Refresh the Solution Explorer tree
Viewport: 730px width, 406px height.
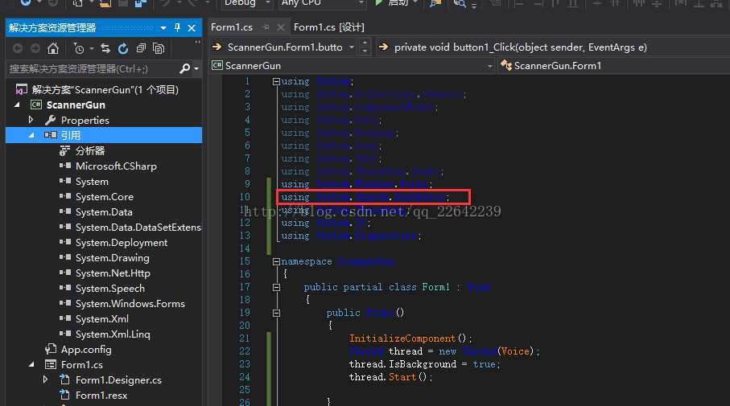[x=123, y=48]
